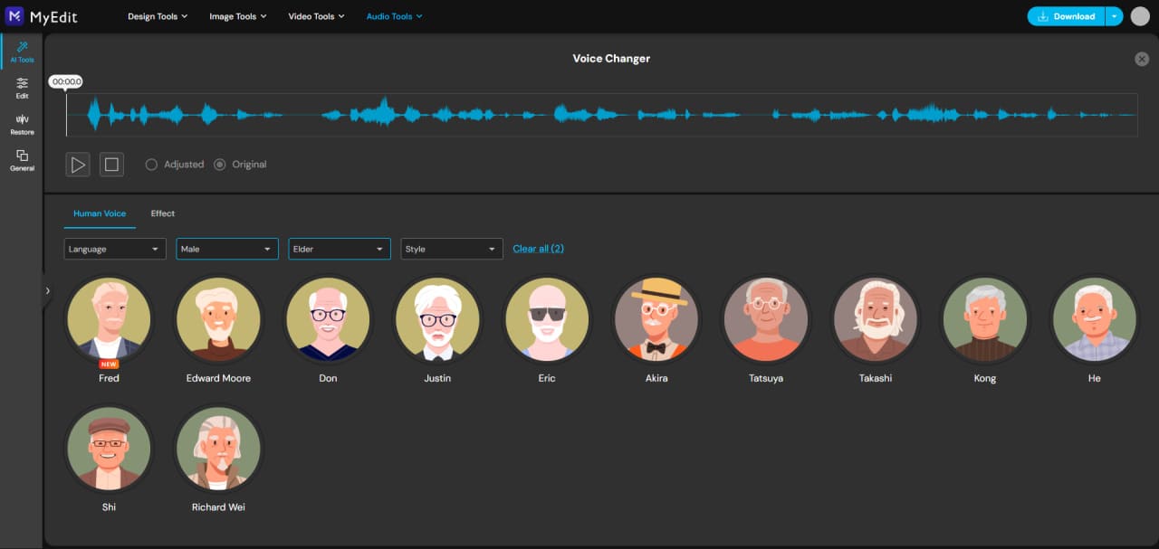Click the Download dropdown arrow button
This screenshot has width=1159, height=549.
[1114, 15]
